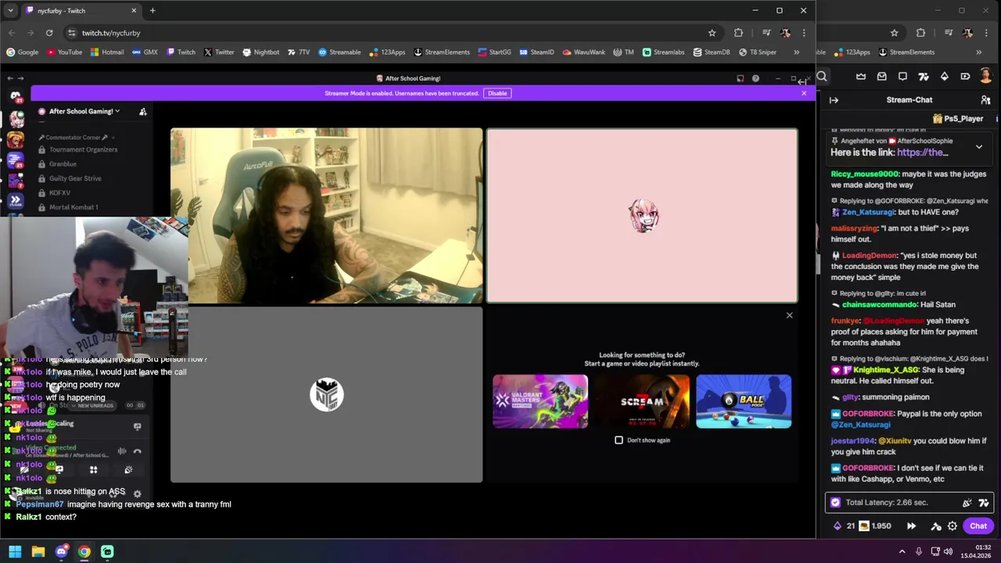Open the Prime loot crown icon
1001x563 pixels.
(861, 77)
